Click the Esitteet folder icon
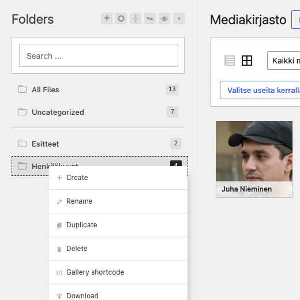 coord(22,144)
